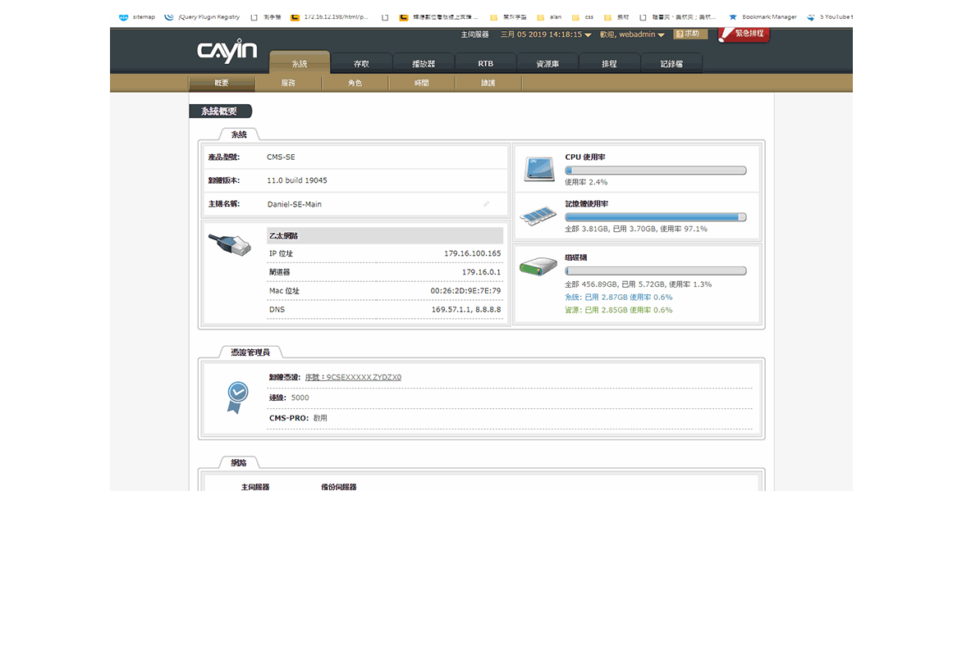This screenshot has width=962, height=664.
Task: Switch to the 存取 main tab
Action: (361, 64)
